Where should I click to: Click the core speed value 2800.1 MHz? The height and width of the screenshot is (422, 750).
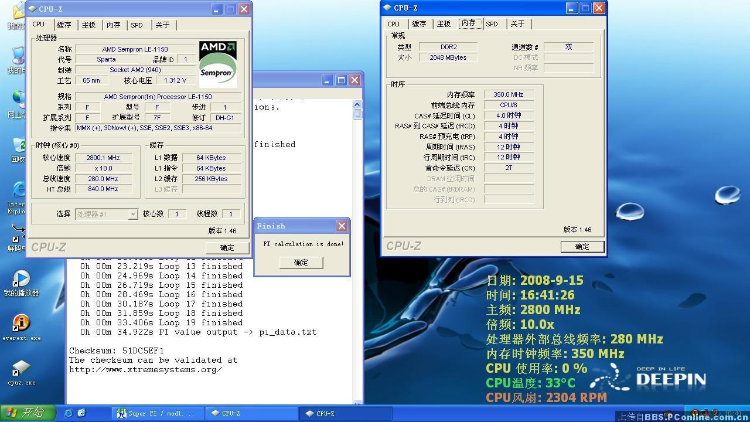pos(103,158)
